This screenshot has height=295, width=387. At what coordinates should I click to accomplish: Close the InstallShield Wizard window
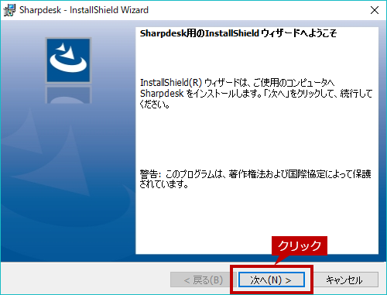(375, 10)
